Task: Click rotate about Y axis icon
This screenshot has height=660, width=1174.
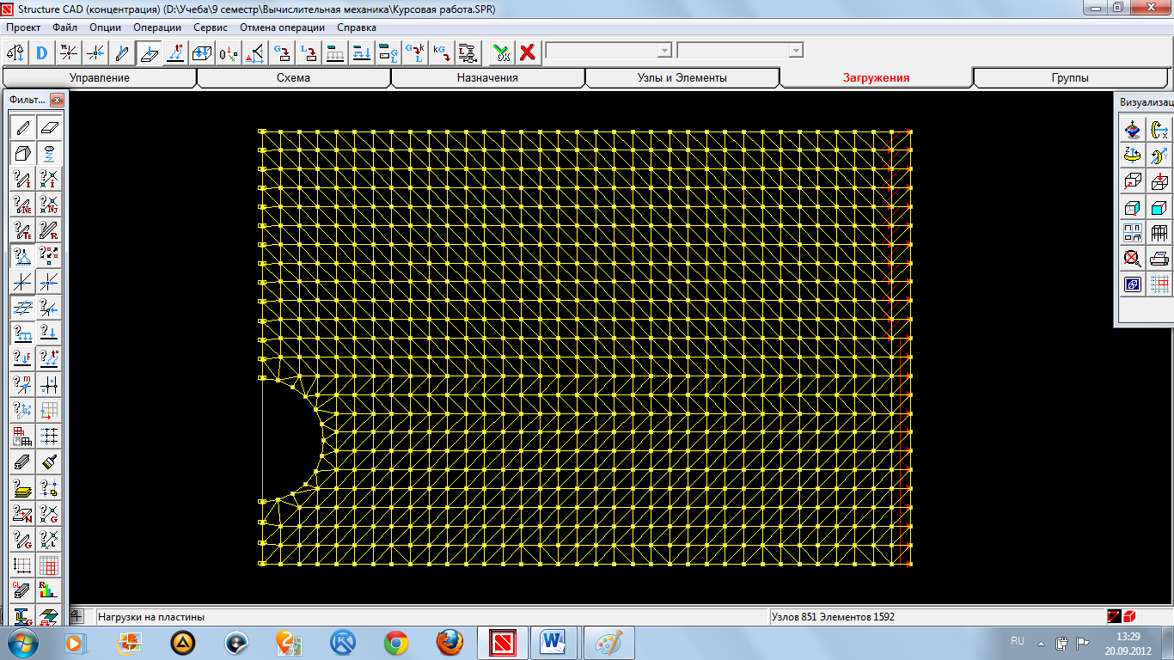Action: click(1160, 156)
